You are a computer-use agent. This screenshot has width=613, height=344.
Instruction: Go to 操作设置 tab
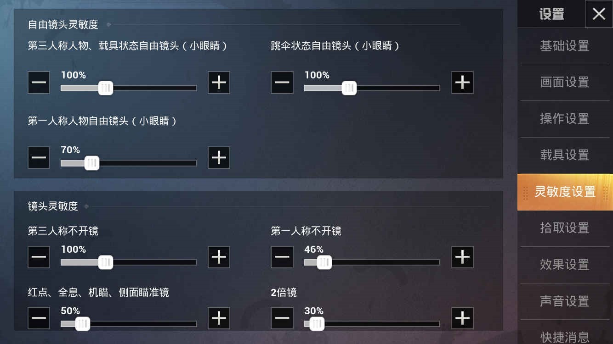pos(565,119)
